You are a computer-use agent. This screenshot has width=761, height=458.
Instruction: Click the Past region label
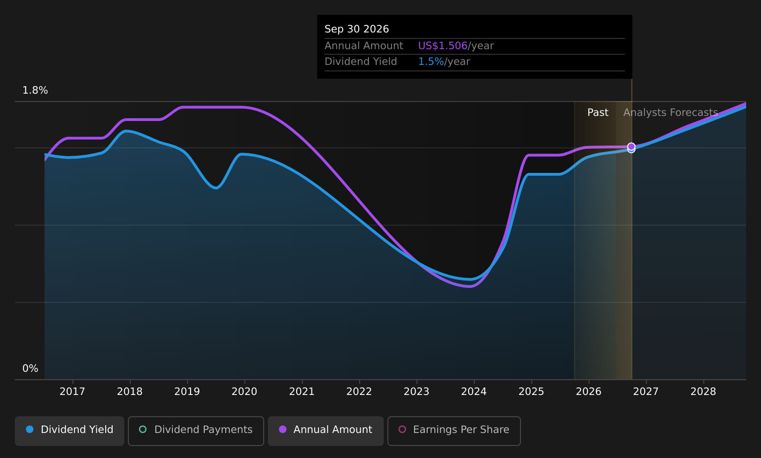598,113
